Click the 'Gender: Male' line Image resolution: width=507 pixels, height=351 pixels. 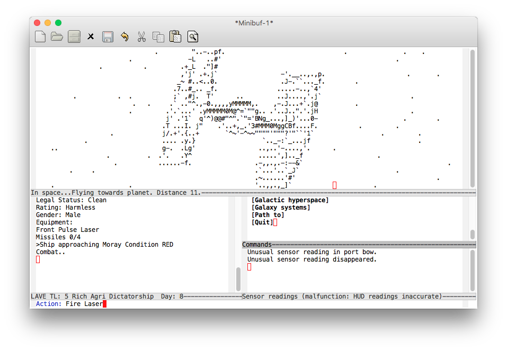[x=58, y=215]
